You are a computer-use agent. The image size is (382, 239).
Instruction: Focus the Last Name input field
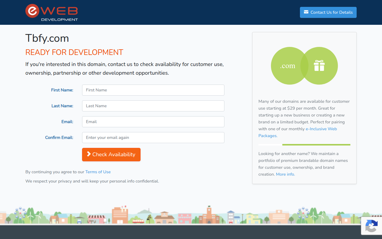coord(153,106)
